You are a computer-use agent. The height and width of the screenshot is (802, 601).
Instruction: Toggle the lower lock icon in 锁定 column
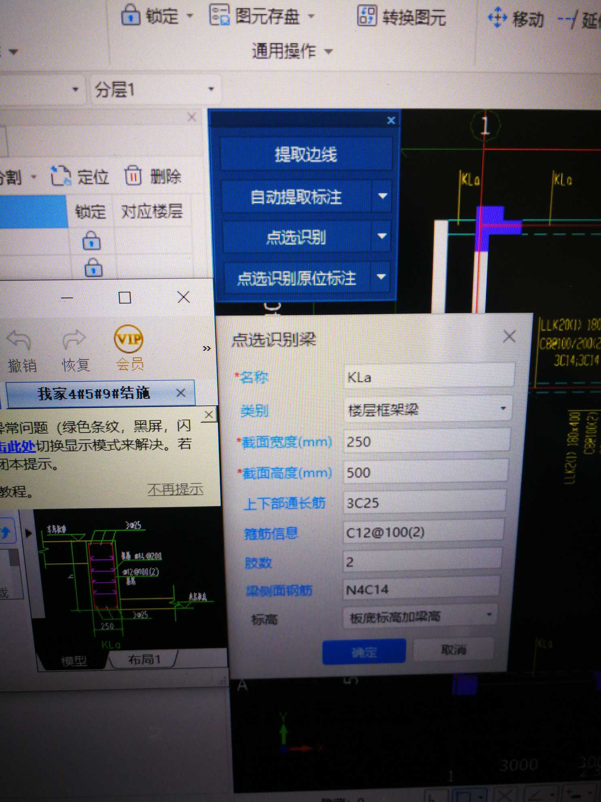93,267
